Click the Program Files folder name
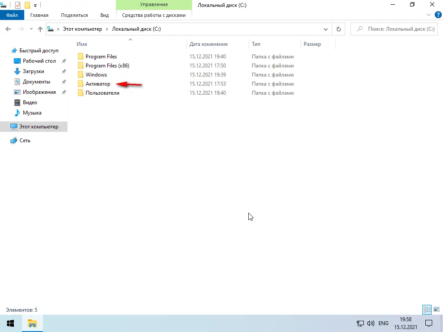Screen dimensions: 443x332 (101, 57)
